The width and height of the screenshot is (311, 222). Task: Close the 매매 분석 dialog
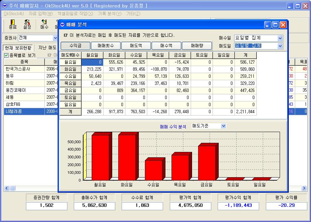[283, 25]
